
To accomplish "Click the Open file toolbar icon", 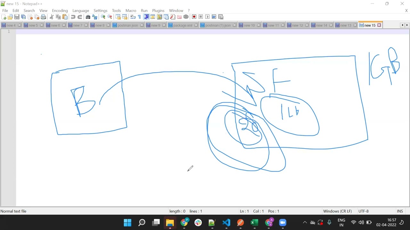I will pyautogui.click(x=10, y=17).
